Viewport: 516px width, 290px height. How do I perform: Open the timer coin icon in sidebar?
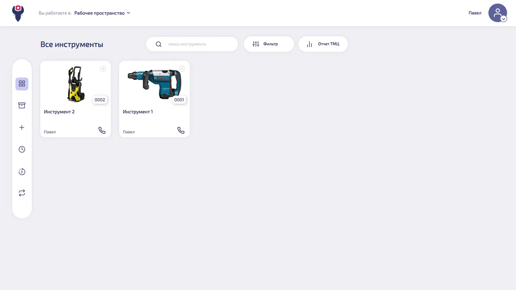(22, 172)
